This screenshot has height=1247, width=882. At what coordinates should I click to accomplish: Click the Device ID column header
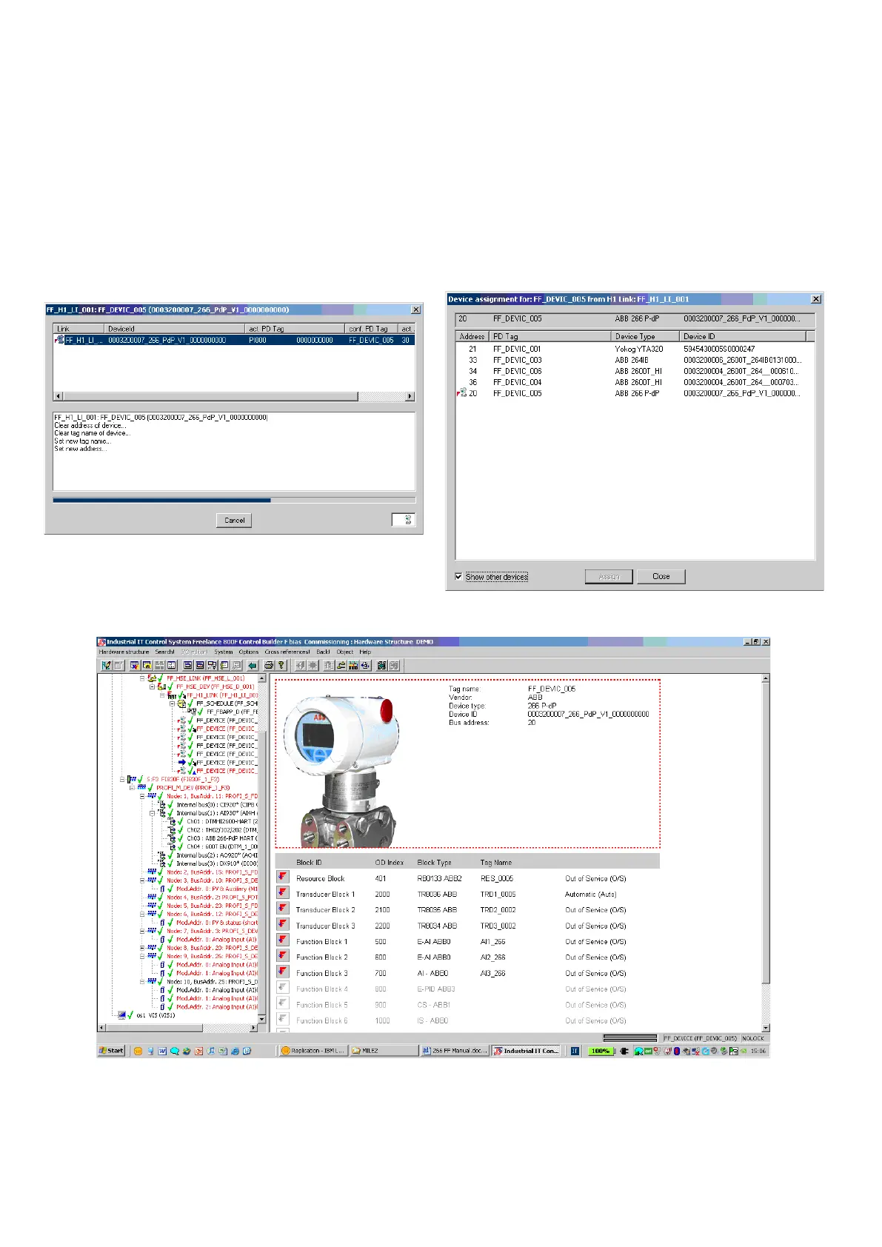[x=742, y=336]
